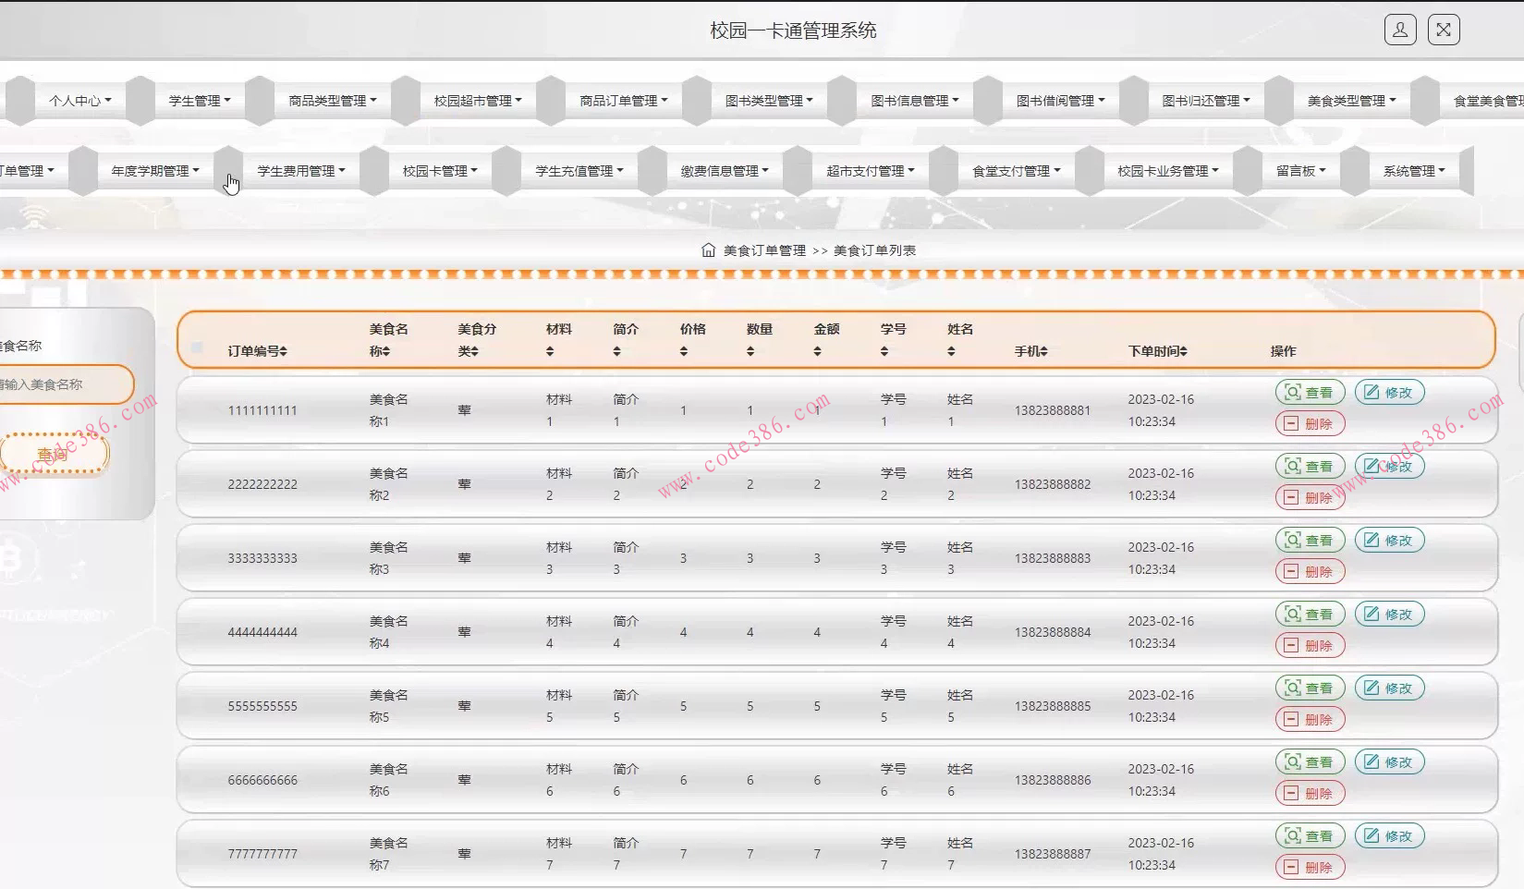View order 7777777777 with 查看
The width and height of the screenshot is (1524, 889).
[1310, 835]
